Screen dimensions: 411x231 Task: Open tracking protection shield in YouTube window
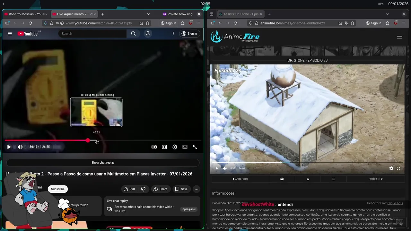pos(46,23)
